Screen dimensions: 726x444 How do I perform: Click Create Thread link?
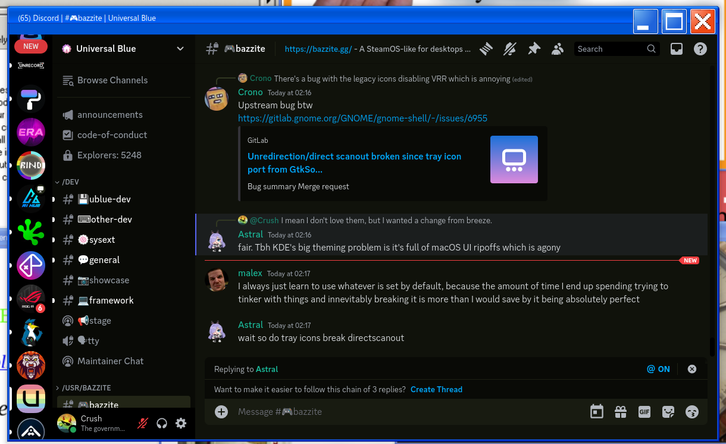pyautogui.click(x=436, y=389)
